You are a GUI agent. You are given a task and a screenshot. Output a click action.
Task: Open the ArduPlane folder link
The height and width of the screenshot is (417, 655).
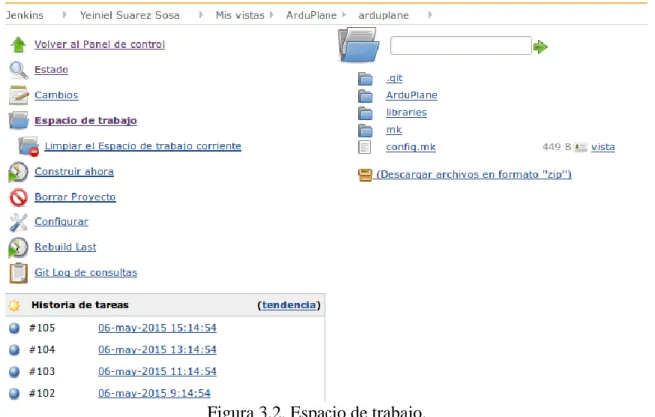(412, 95)
